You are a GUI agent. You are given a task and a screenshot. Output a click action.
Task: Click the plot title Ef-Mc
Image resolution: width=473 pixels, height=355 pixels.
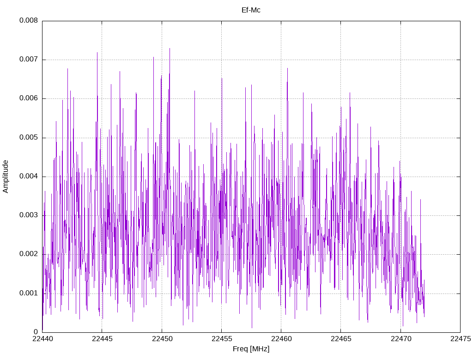[251, 10]
